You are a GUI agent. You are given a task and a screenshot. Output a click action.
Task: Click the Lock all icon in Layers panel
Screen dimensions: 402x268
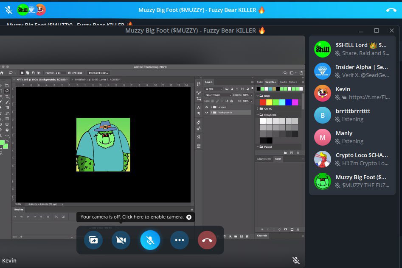[x=231, y=101]
